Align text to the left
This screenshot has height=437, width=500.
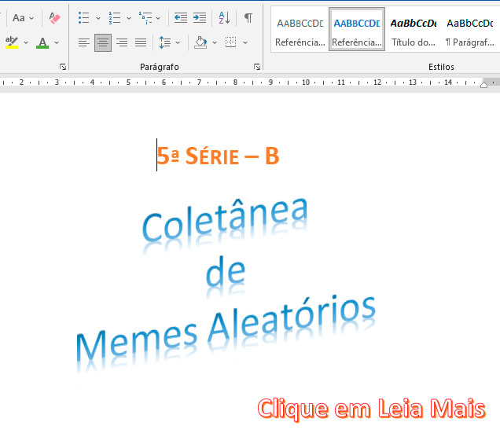84,42
